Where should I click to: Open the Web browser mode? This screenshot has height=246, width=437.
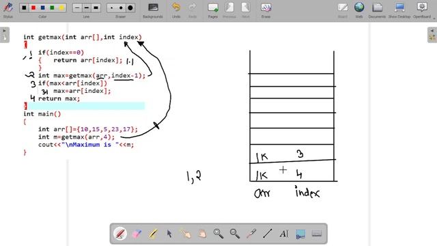click(359, 10)
